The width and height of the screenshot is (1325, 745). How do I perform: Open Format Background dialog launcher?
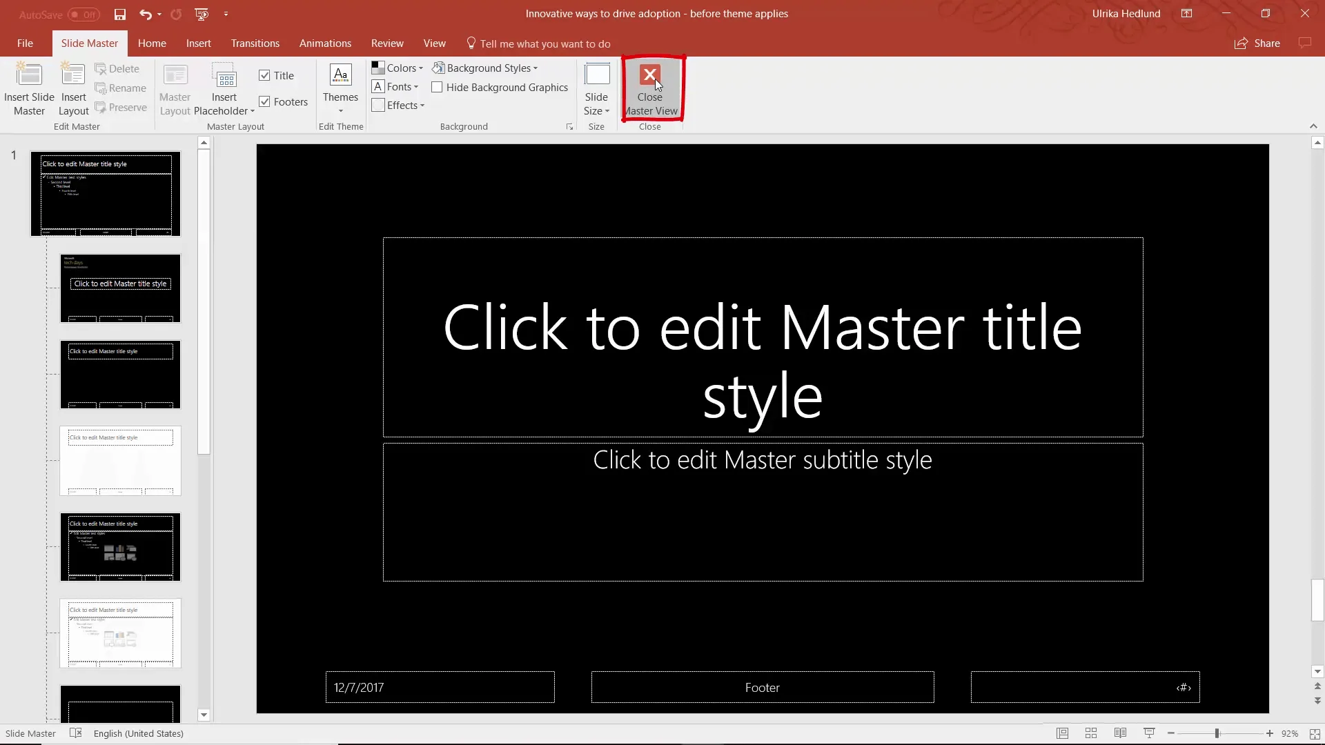pos(569,127)
